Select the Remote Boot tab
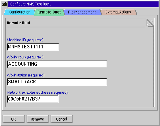The width and height of the screenshot is (160, 126). point(49,12)
